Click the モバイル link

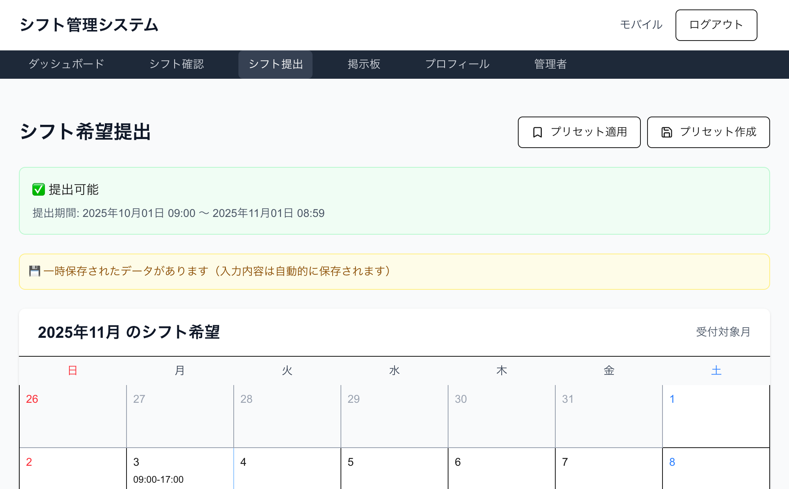(x=641, y=25)
